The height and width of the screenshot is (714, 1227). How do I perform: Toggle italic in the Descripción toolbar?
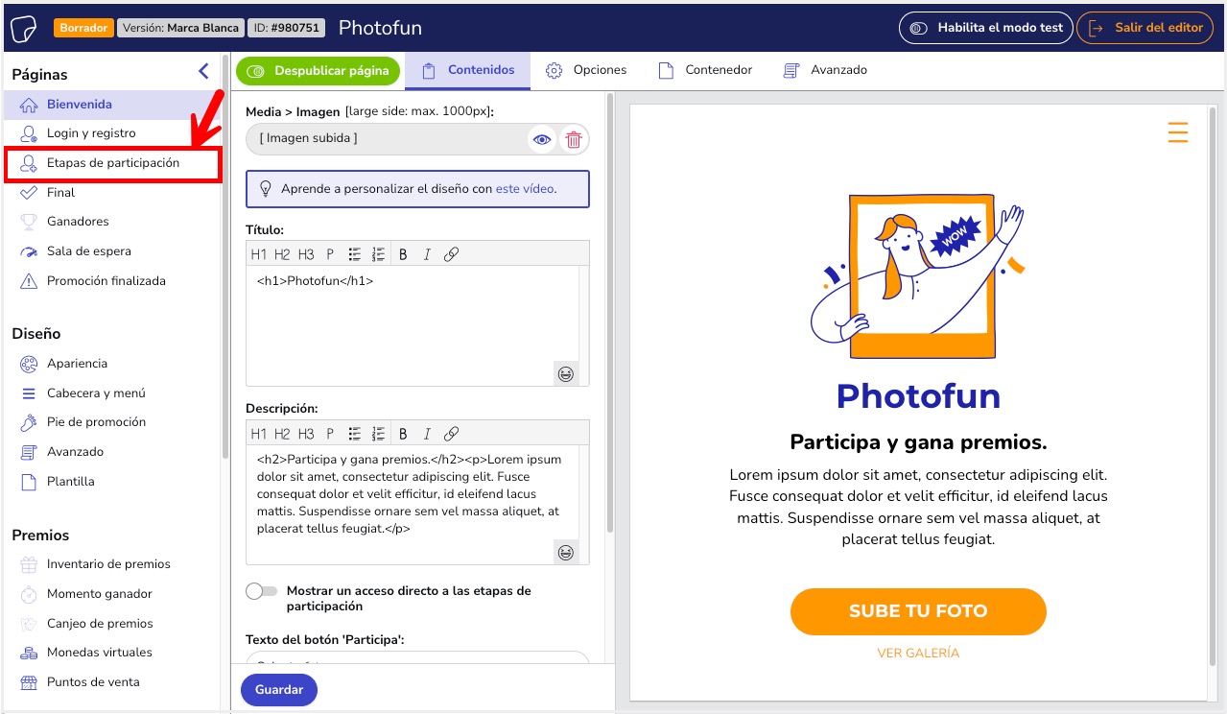tap(427, 434)
